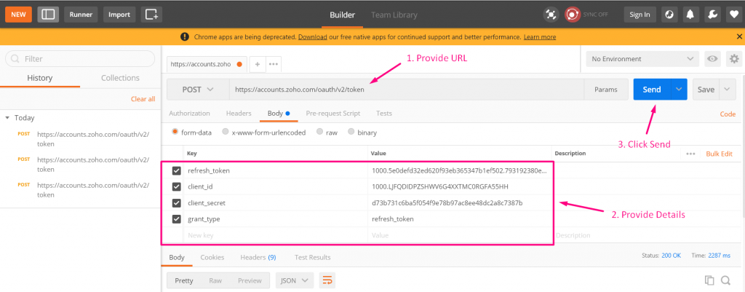
Task: Search the response with magnifier icon
Action: point(725,280)
